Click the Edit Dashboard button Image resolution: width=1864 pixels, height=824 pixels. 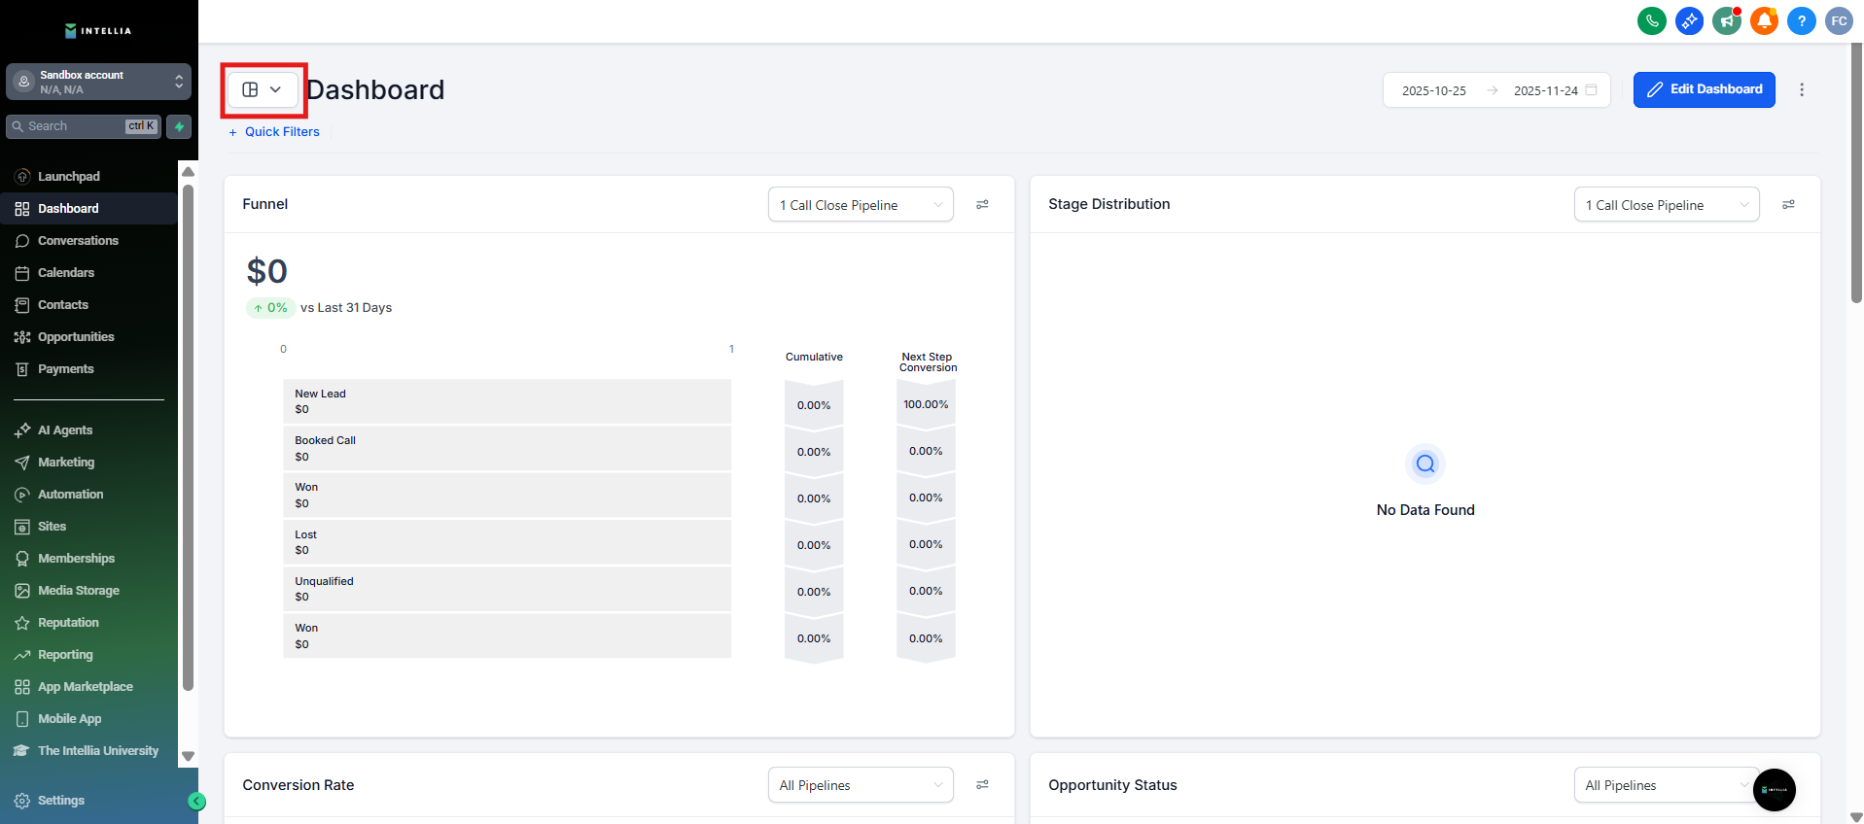1704,89
